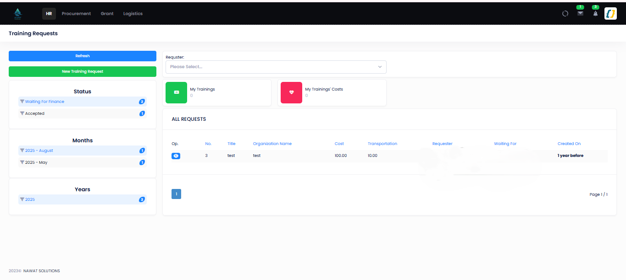Filter by month 2025 - May
The height and width of the screenshot is (280, 626).
83,162
